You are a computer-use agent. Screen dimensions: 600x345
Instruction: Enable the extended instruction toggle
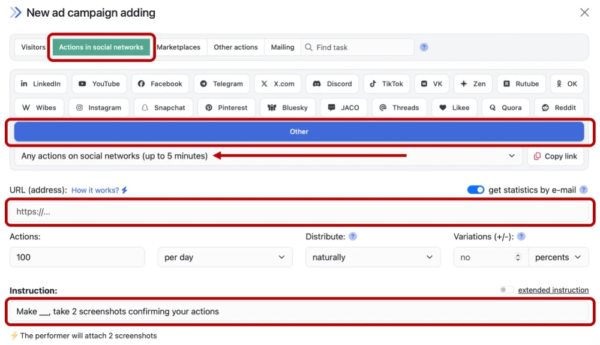[x=507, y=290]
